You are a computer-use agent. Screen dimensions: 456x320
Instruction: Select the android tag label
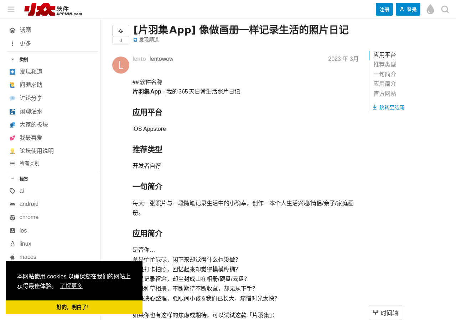point(29,204)
